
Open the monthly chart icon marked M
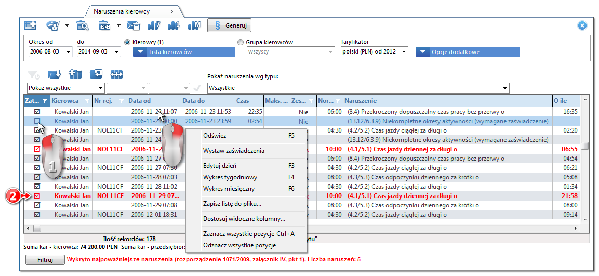[x=194, y=25]
